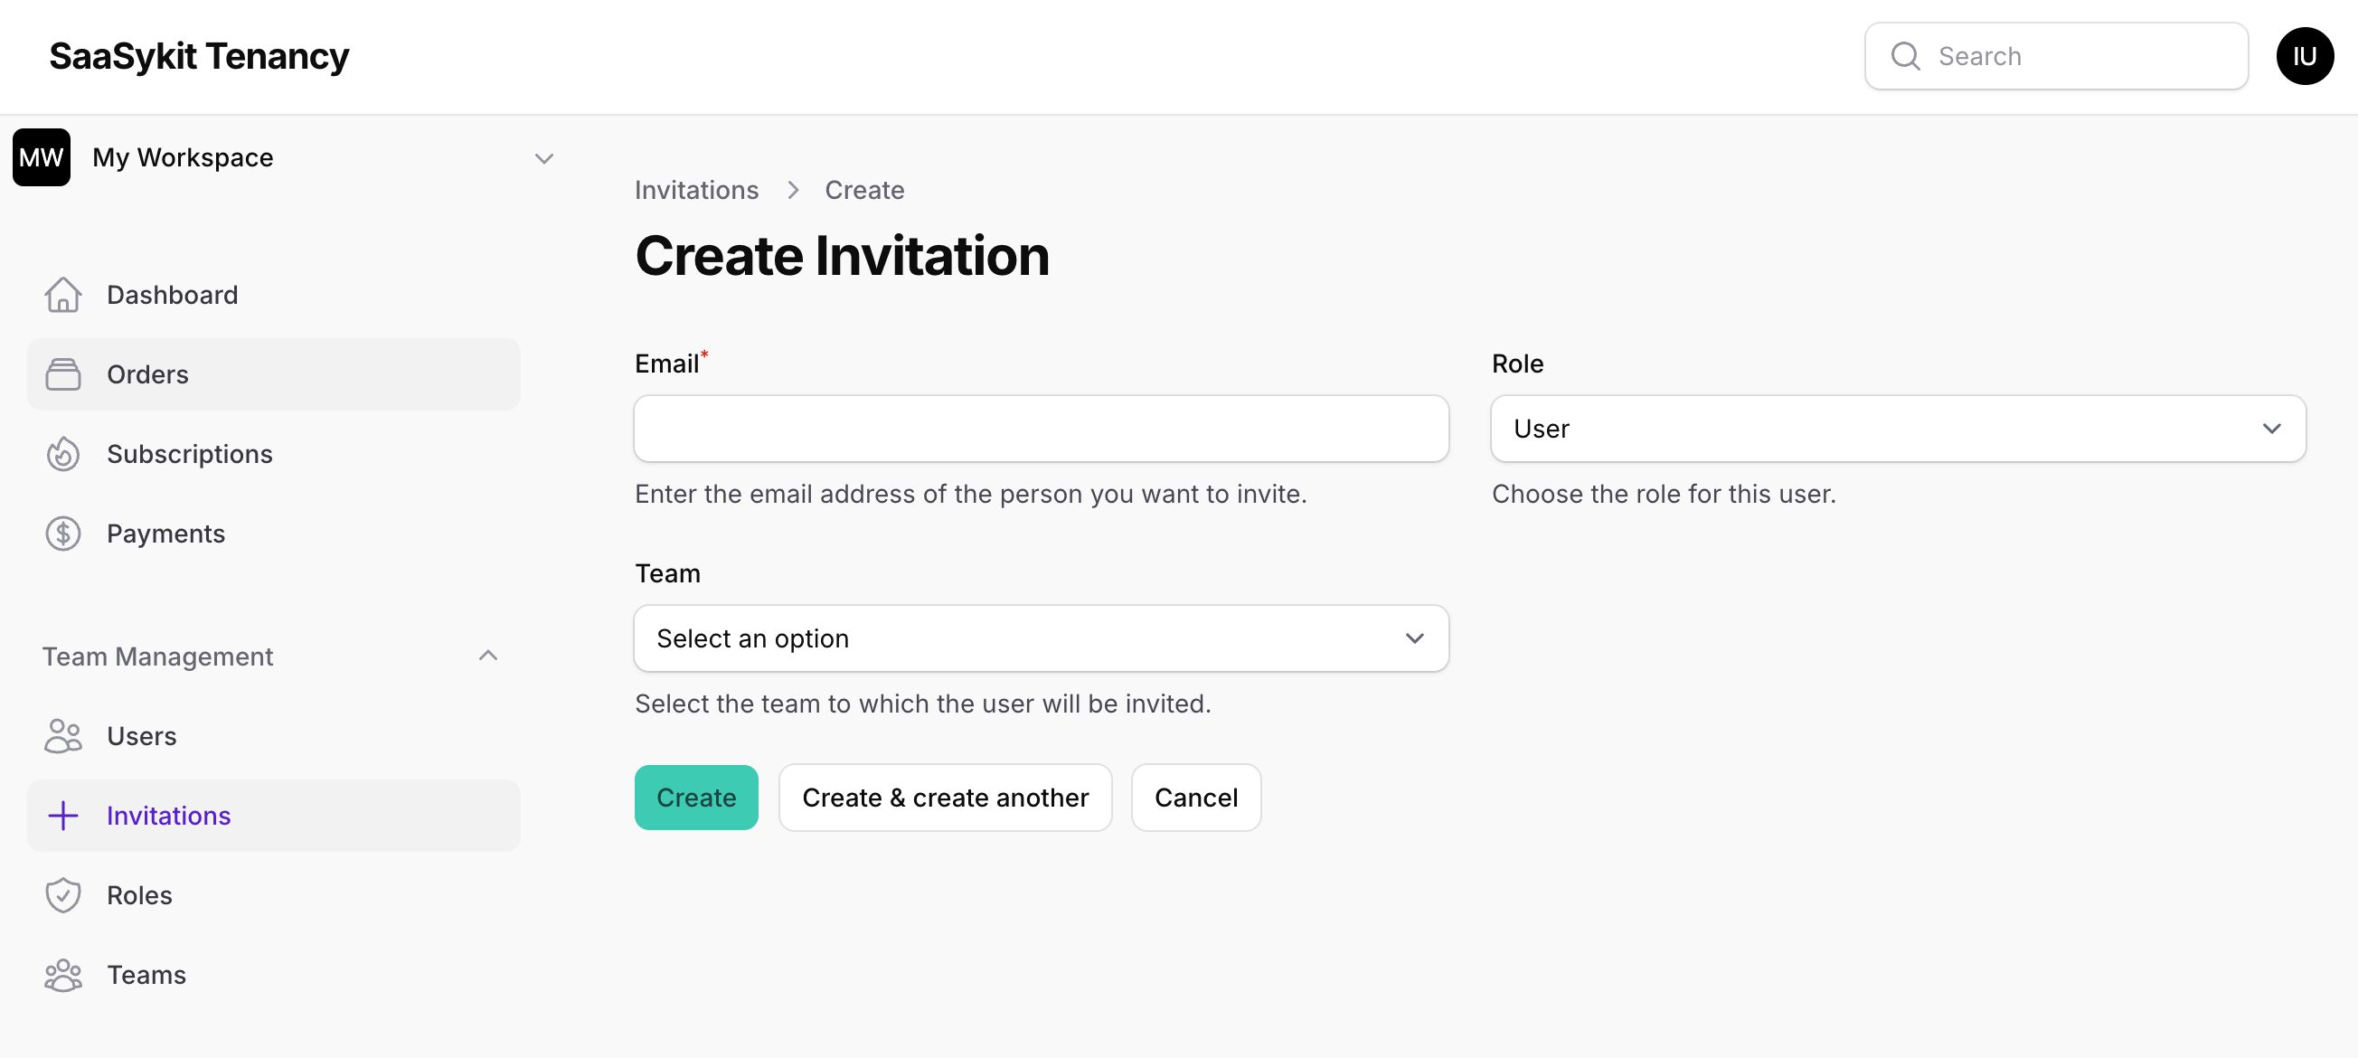Select Invitations in the sidebar menu
The width and height of the screenshot is (2358, 1058).
coord(168,815)
